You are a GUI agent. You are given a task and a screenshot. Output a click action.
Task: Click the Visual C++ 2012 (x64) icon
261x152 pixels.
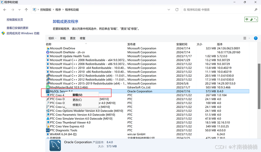click(x=48, y=76)
